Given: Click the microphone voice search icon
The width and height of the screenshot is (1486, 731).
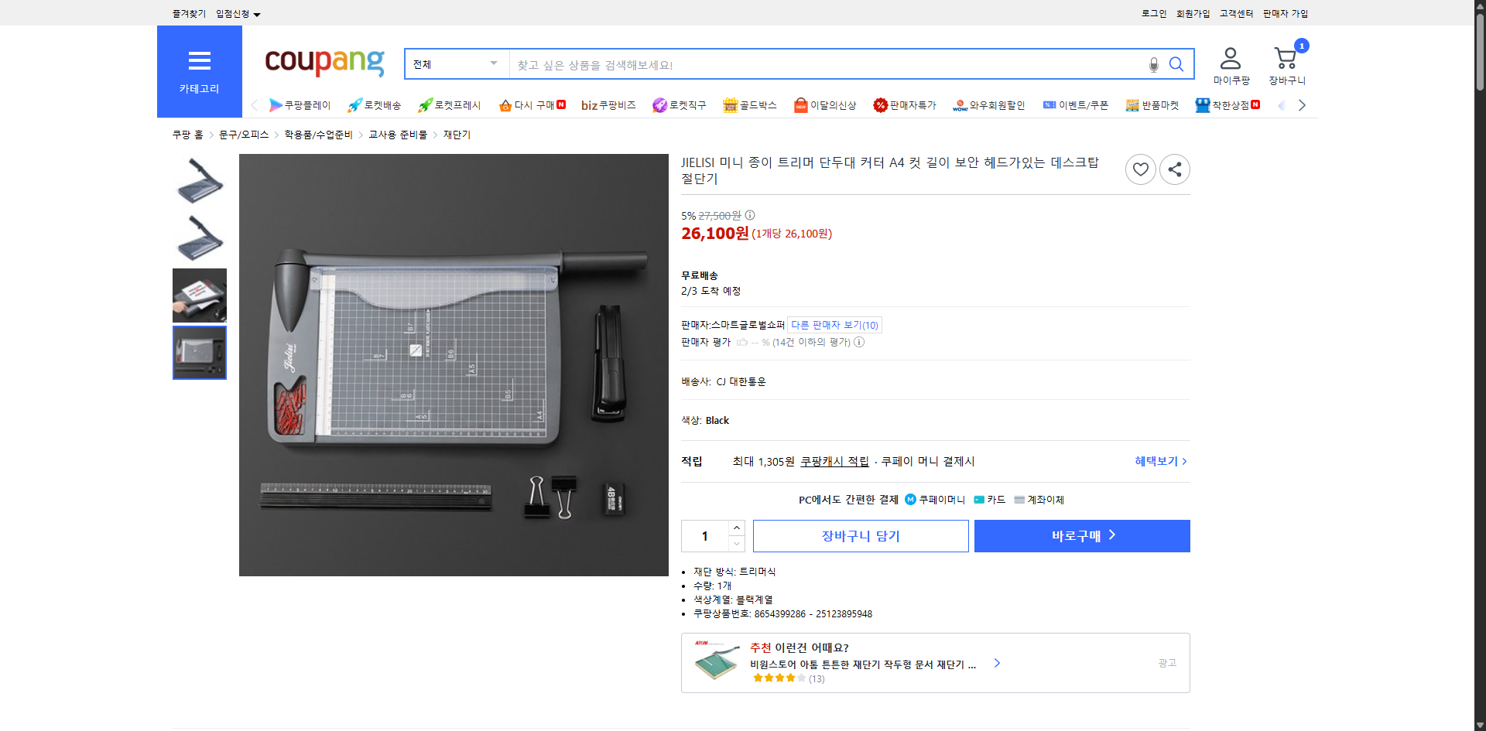Looking at the screenshot, I should [x=1153, y=64].
